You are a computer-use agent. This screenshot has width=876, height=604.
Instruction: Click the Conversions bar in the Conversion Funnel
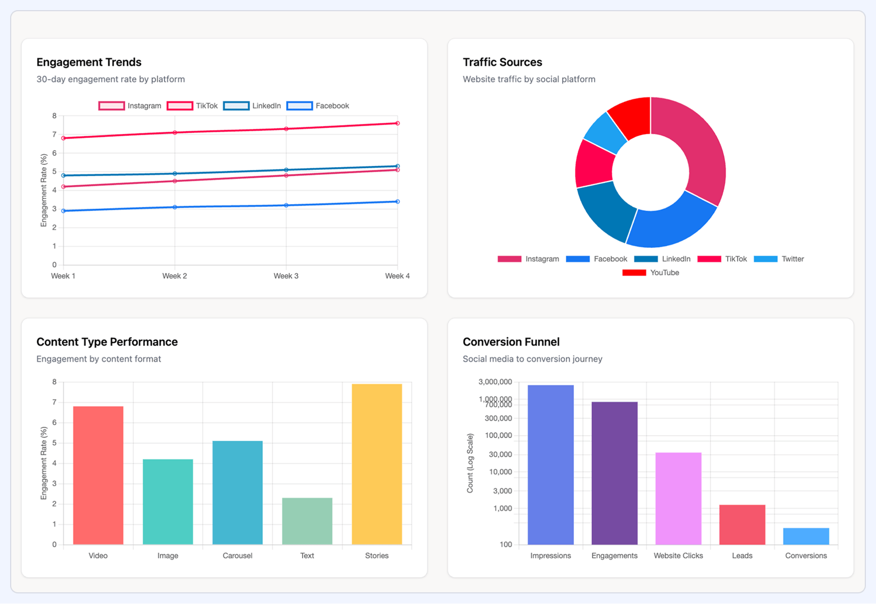805,536
